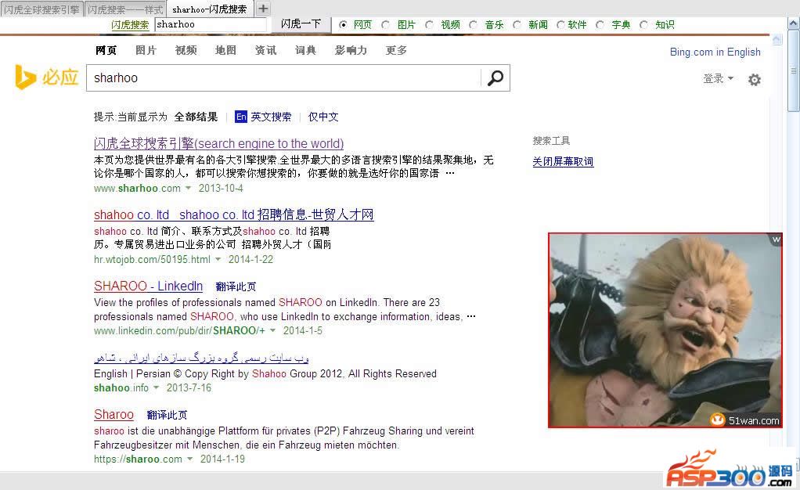Image resolution: width=800 pixels, height=490 pixels.
Task: Open the 闪虎全球搜索引擎 search result
Action: (x=219, y=143)
